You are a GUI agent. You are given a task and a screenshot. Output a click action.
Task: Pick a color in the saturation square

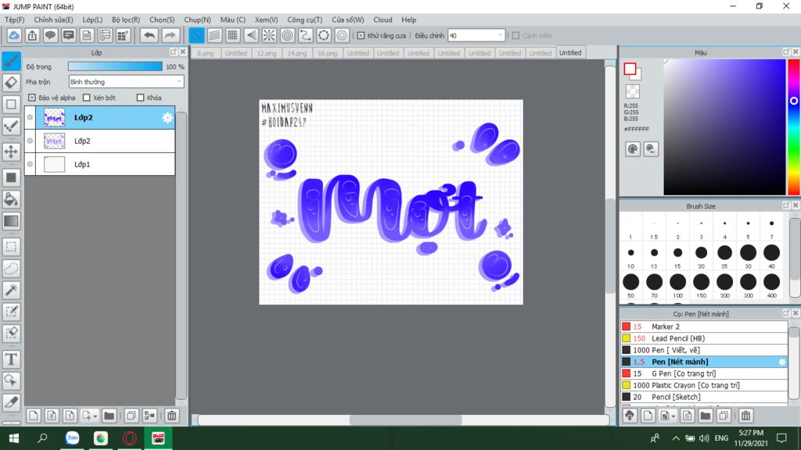(724, 127)
